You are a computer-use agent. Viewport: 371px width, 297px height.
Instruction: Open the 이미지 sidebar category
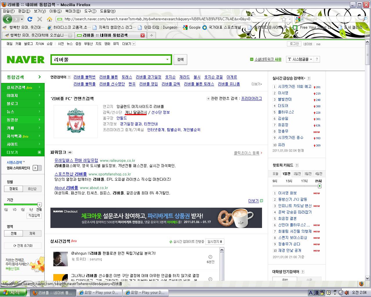(x=23, y=95)
